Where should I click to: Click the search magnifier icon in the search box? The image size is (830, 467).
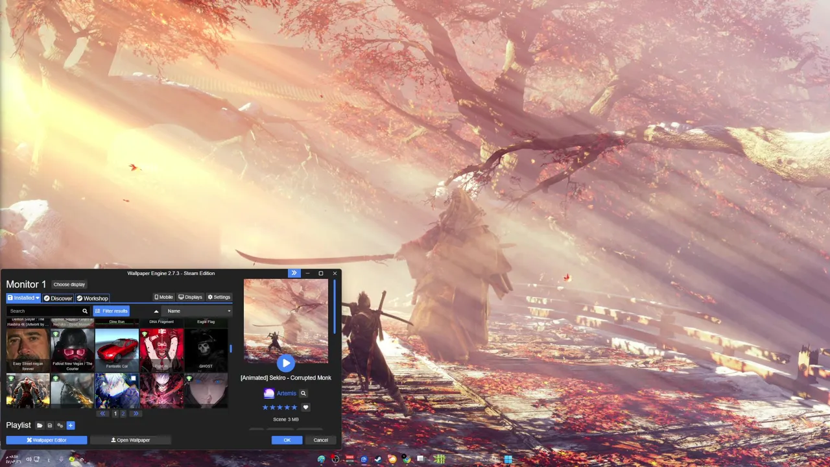[84, 311]
